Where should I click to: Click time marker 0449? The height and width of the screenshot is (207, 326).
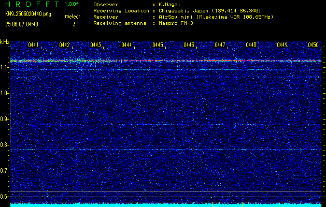tap(282, 45)
